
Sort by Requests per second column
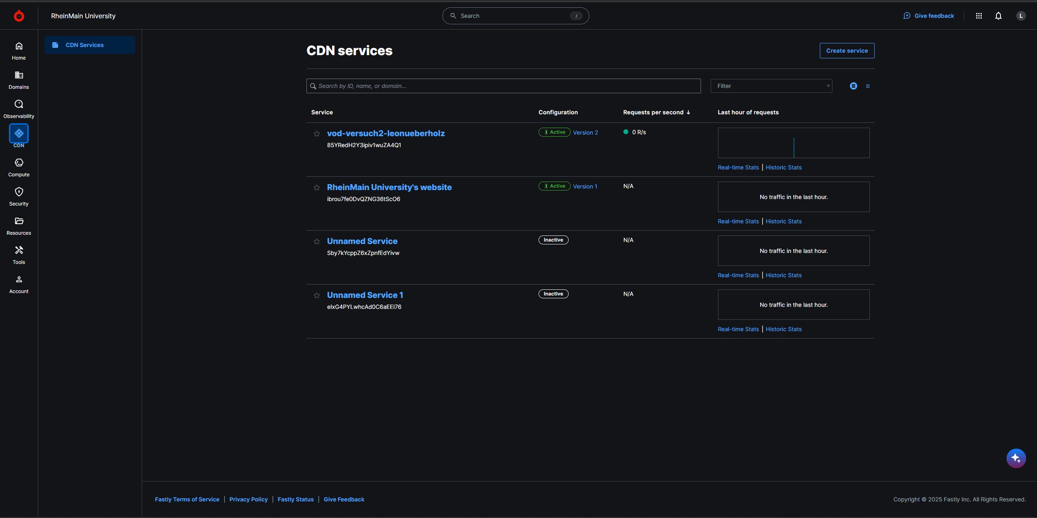click(x=656, y=112)
